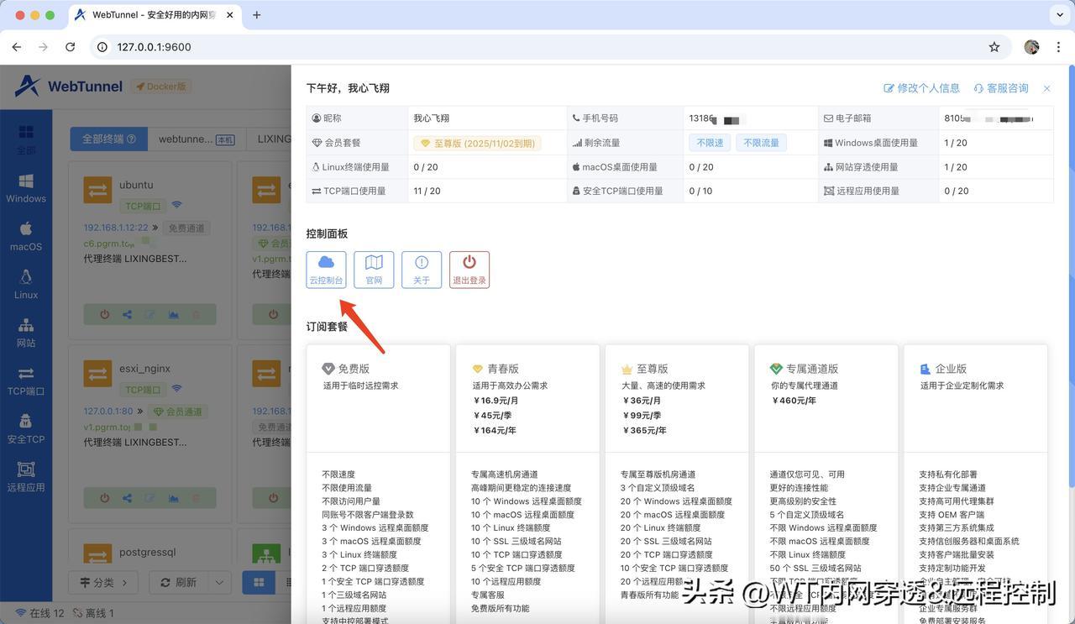Expand the 分类 category menu
Image resolution: width=1075 pixels, height=624 pixels.
pos(104,582)
